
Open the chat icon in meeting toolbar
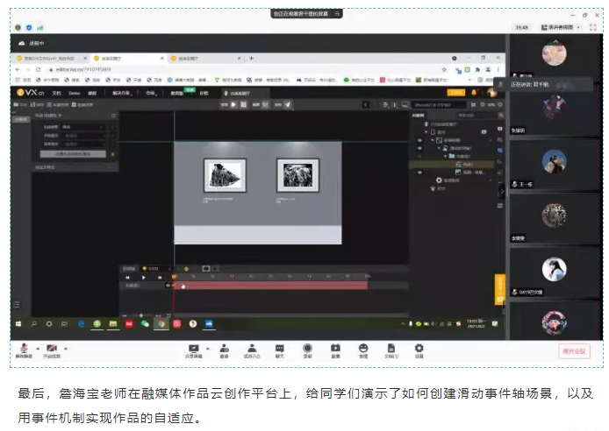(x=280, y=350)
